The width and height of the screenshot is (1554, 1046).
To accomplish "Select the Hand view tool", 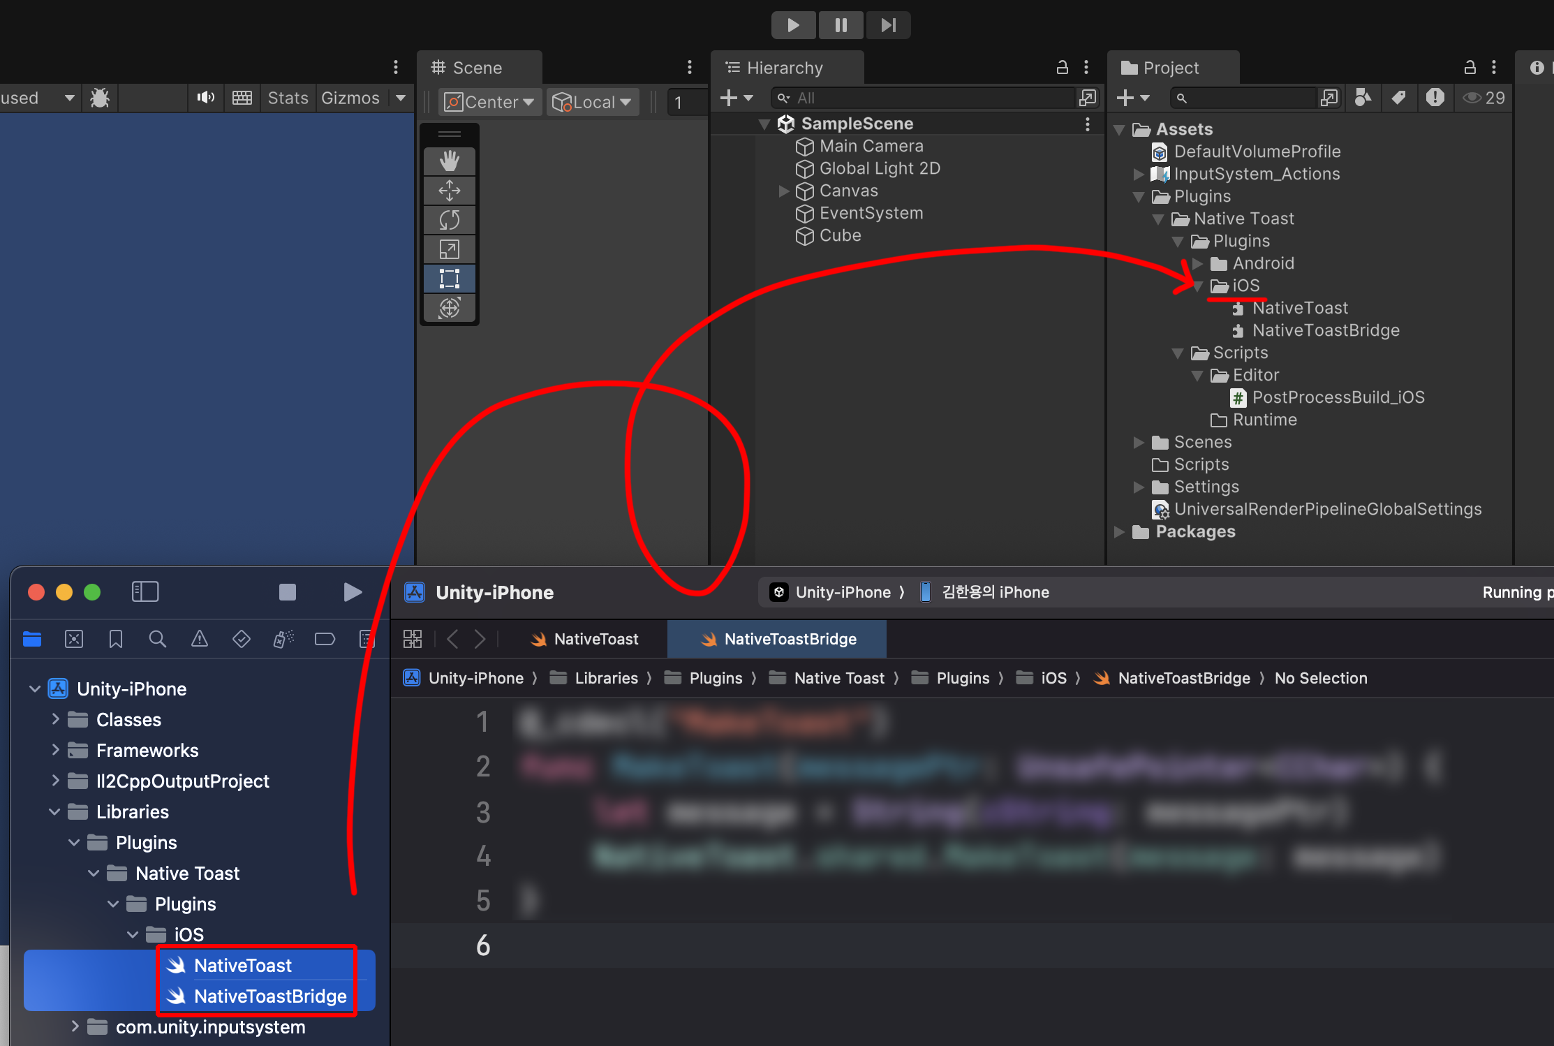I will click(x=450, y=161).
